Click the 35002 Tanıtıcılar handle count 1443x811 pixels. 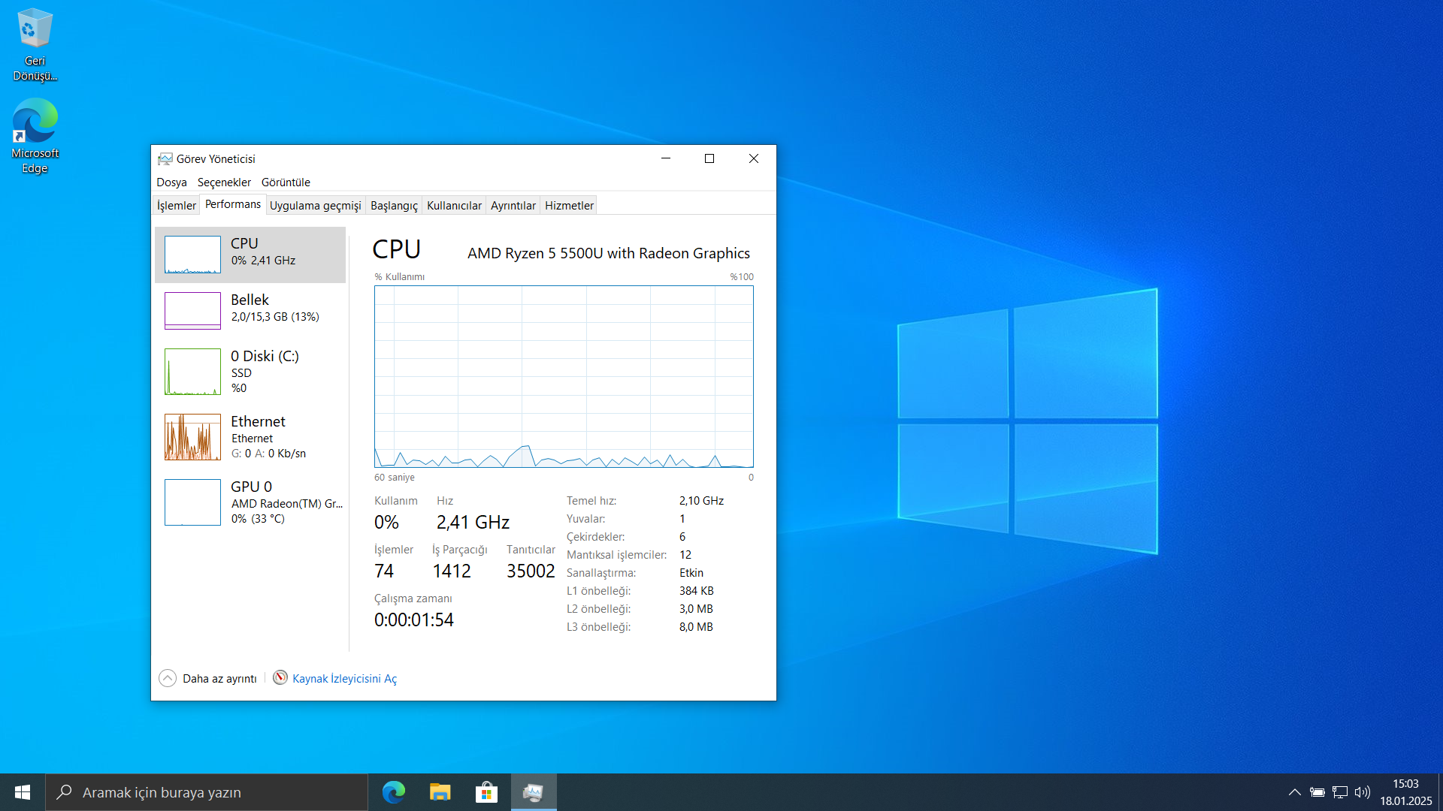pos(531,571)
